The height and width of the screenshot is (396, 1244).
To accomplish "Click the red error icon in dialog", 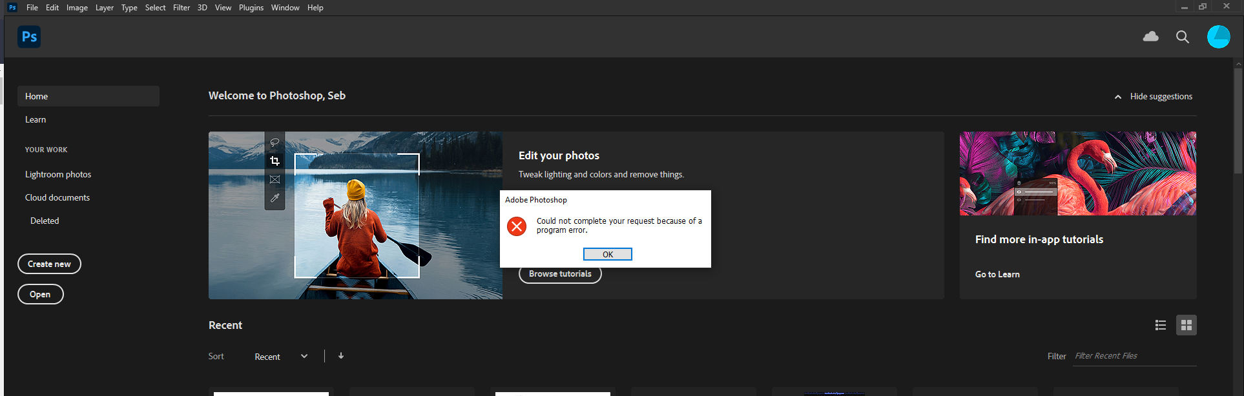I will (x=517, y=226).
